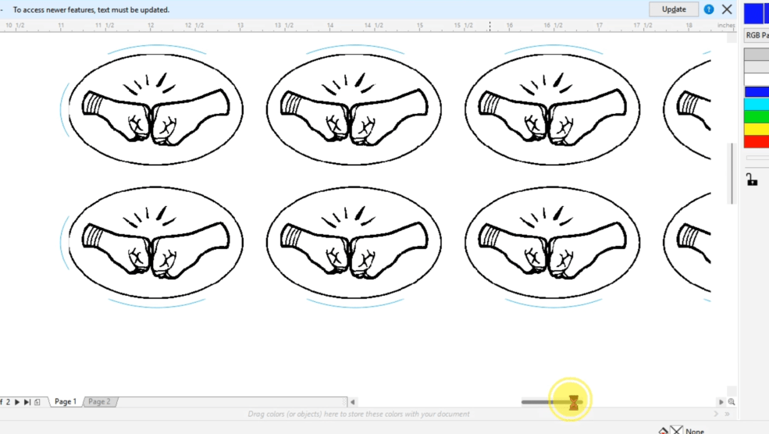Open the blue help info icon
The width and height of the screenshot is (769, 434).
pyautogui.click(x=709, y=9)
